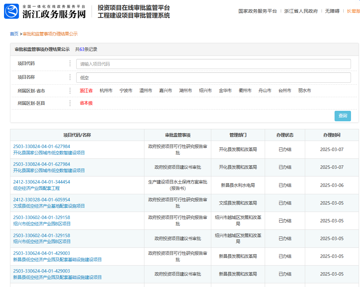Switch to 无障碍 accessibility mode
360x287 pixels.
pos(332,11)
